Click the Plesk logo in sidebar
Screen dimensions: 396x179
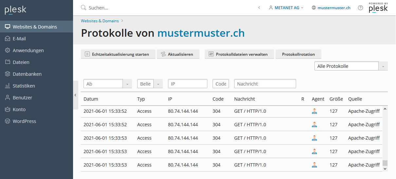coord(15,10)
